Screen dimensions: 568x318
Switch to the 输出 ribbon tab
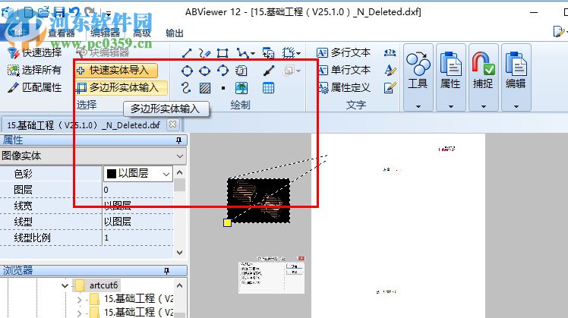175,33
